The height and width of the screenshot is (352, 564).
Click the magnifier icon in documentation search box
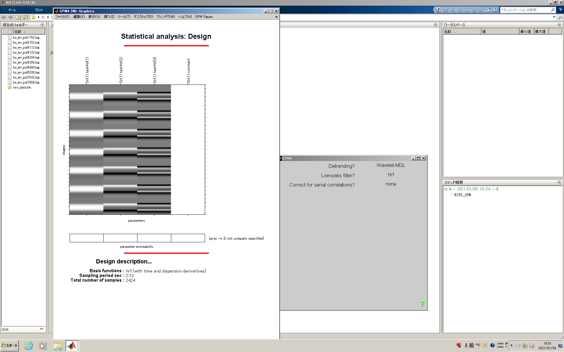(553, 10)
